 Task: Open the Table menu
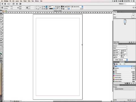(29, 1)
